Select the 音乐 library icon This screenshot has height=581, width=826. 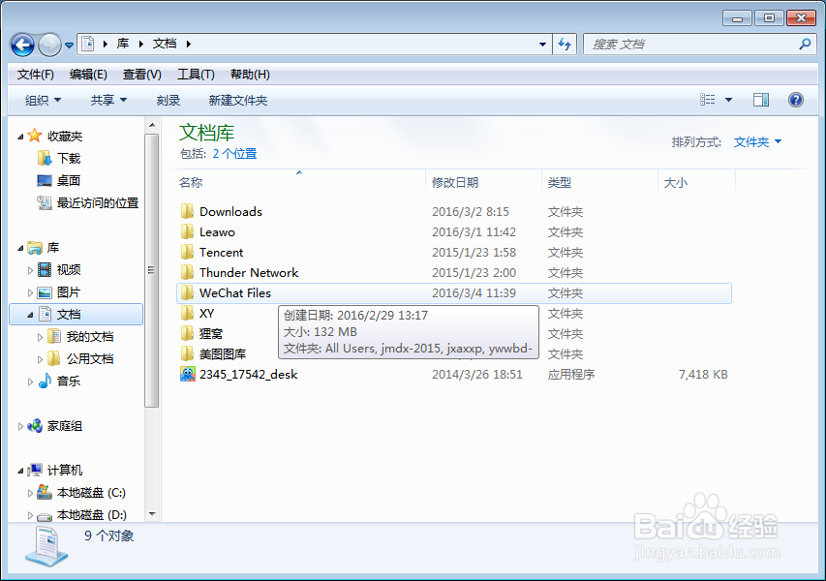[46, 381]
